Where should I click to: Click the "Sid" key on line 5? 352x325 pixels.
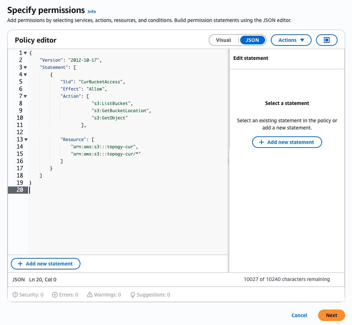click(x=67, y=82)
